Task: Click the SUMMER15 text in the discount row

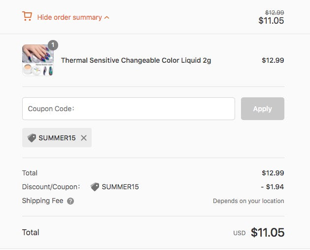Action: (120, 187)
